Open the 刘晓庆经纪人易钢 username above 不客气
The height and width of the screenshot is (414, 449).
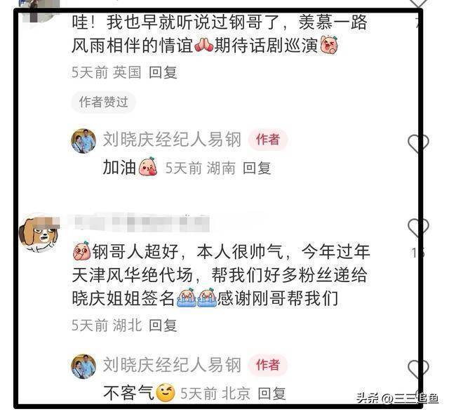tap(172, 365)
